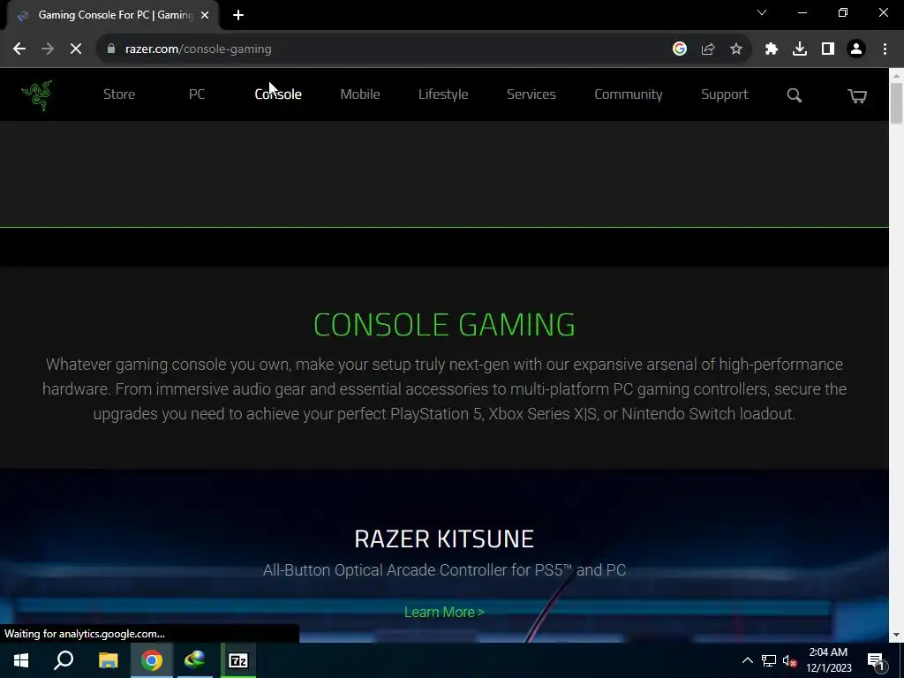
Task: Click the CONSOLE GAMING heading
Action: point(444,325)
